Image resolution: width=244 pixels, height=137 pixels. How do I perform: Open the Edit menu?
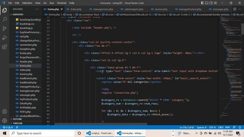pos(17,3)
